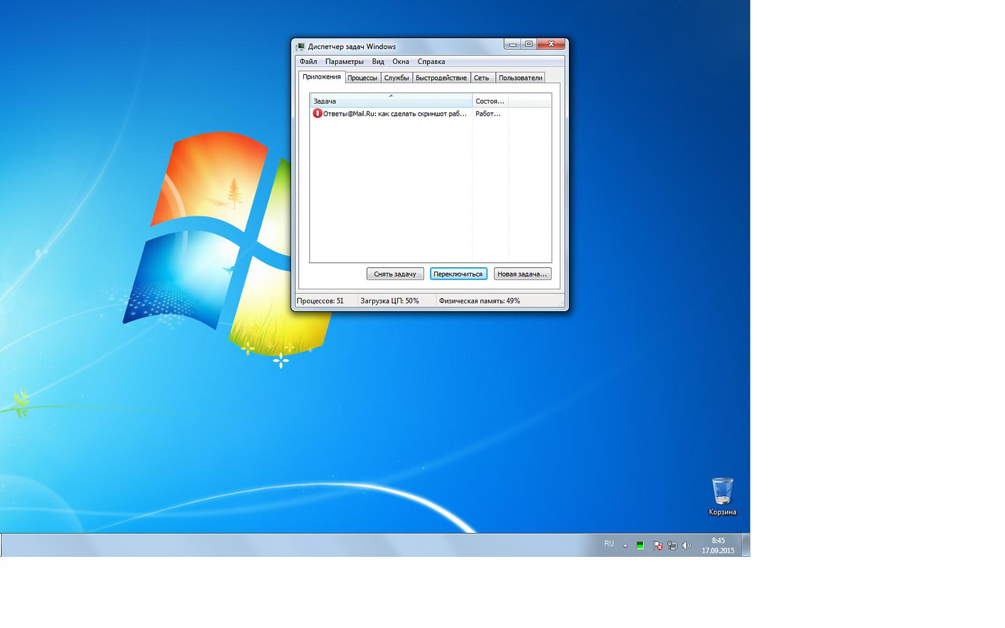Click the Процессов: 51 status entry
The image size is (1005, 628).
(320, 301)
